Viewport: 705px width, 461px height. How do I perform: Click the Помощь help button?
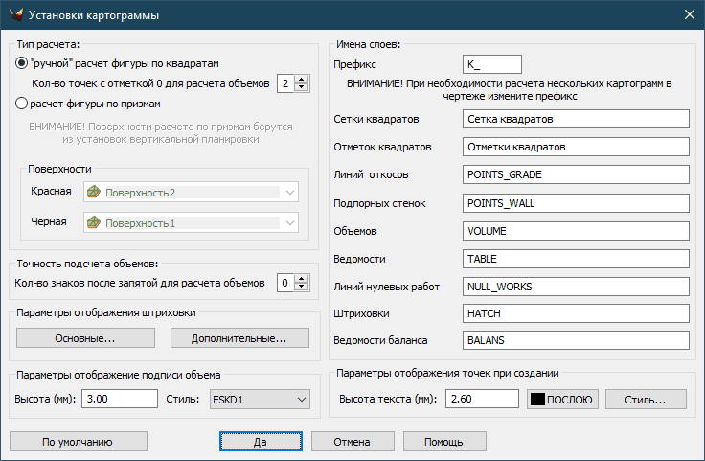tap(439, 442)
